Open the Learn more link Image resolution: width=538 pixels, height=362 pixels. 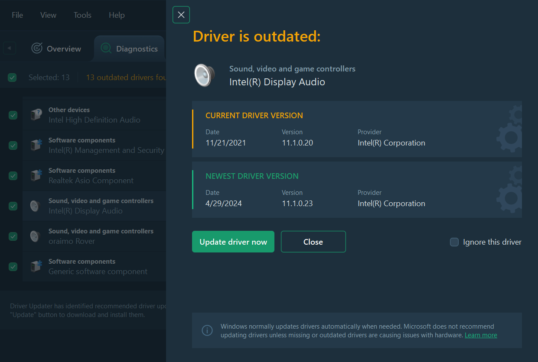point(481,335)
